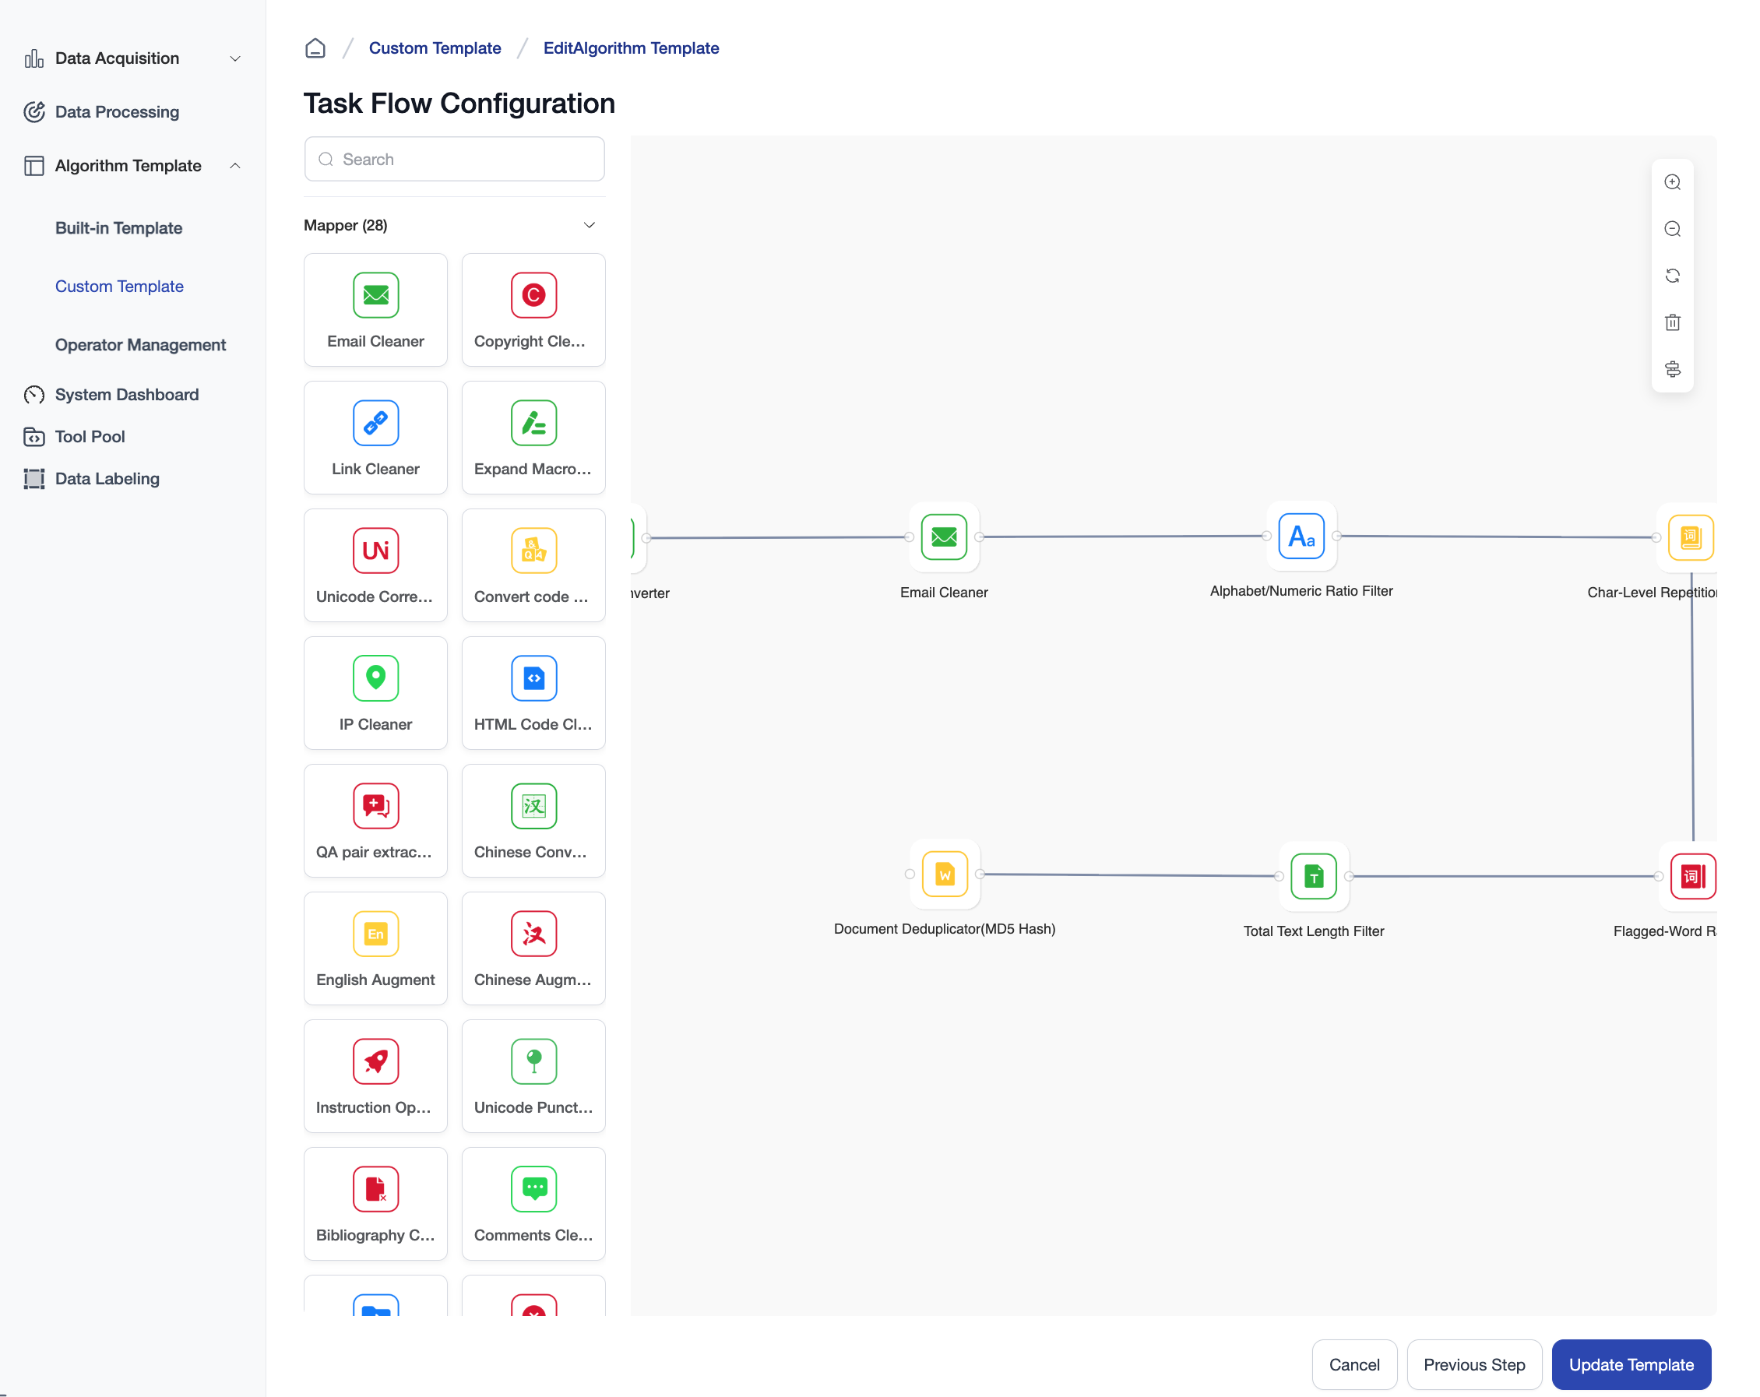Click the canvas zoom-out icon

pyautogui.click(x=1672, y=229)
